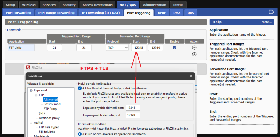
Task: Click the Triggered Start port field 21
Action: coord(54,48)
